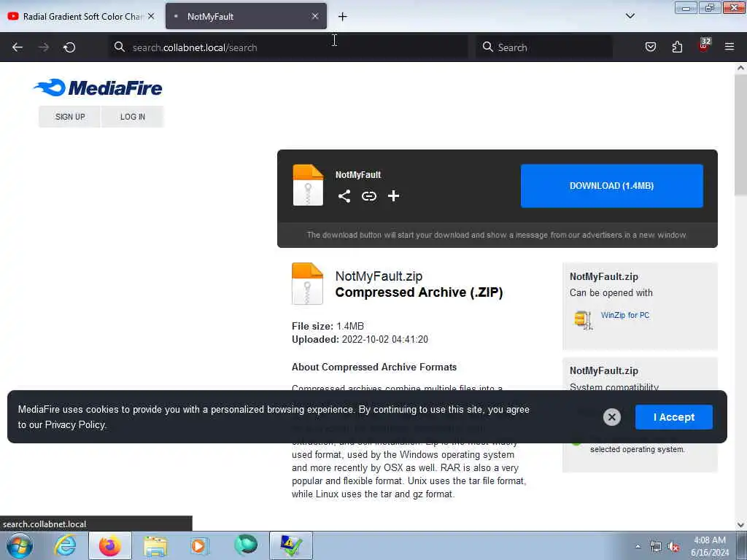Click the 'Uploaded: 2022-10-02 04:41:20' text
The height and width of the screenshot is (560, 747).
[360, 340]
